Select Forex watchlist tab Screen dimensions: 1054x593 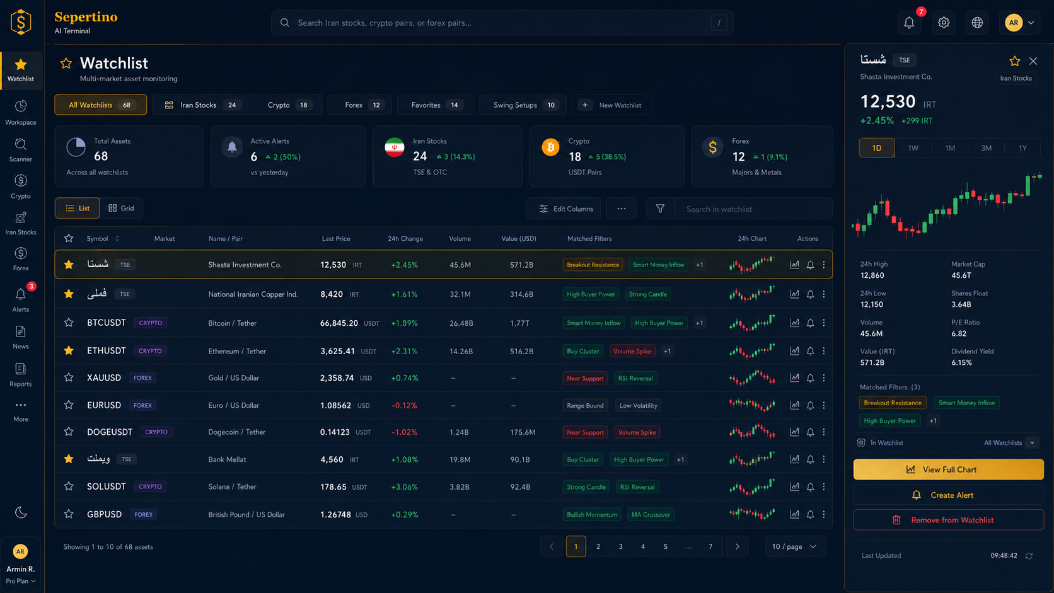(x=360, y=105)
